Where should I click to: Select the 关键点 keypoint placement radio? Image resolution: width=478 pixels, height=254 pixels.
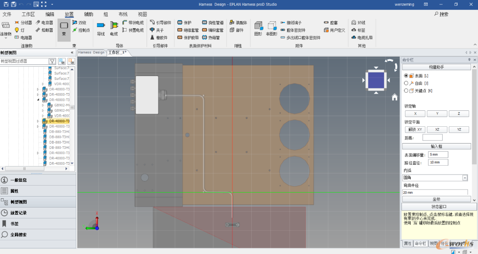pyautogui.click(x=406, y=91)
